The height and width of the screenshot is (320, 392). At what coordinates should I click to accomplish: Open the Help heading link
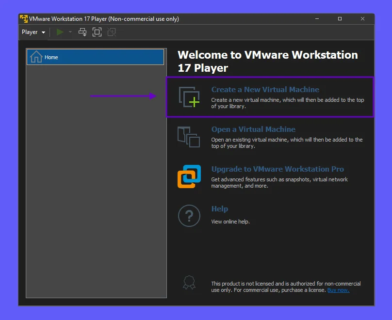(x=220, y=209)
